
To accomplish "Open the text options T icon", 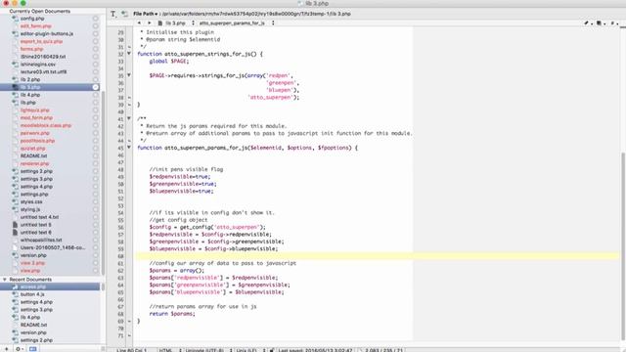I will pyautogui.click(x=113, y=14).
